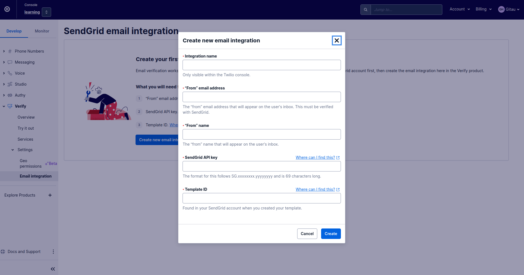Image resolution: width=524 pixels, height=275 pixels.
Task: Click the Voice phone icon
Action: point(10,73)
